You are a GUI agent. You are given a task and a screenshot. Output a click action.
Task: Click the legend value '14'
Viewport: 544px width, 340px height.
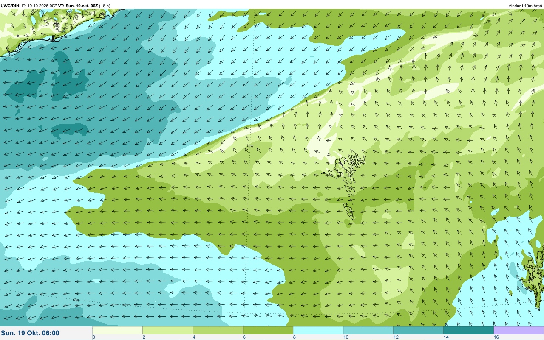coord(446,337)
